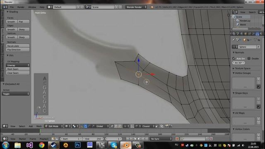Click the Mark Seam button
The width and height of the screenshot is (265, 149).
18,69
